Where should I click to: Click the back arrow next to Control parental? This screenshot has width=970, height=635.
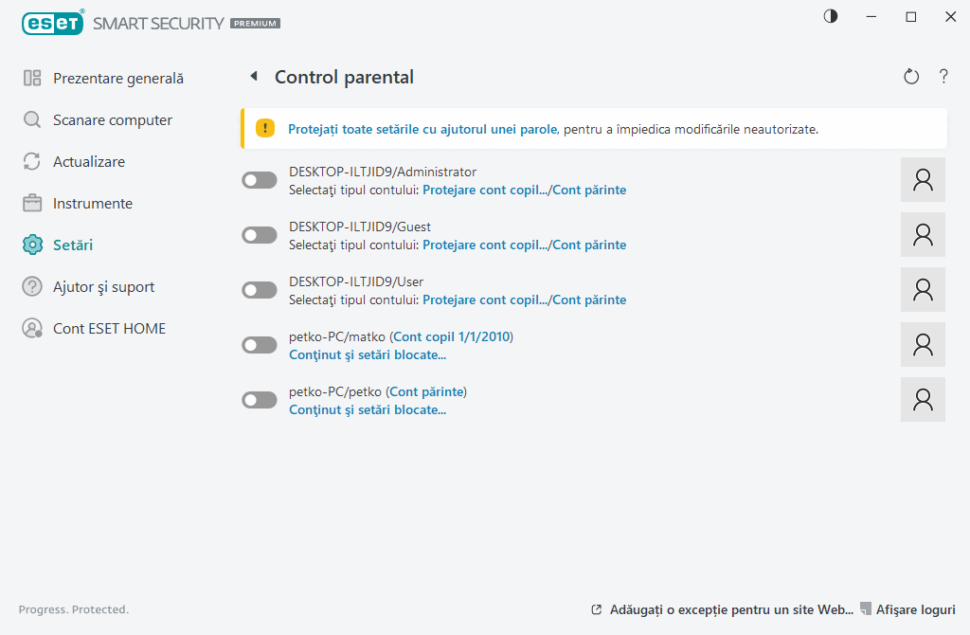tap(254, 76)
